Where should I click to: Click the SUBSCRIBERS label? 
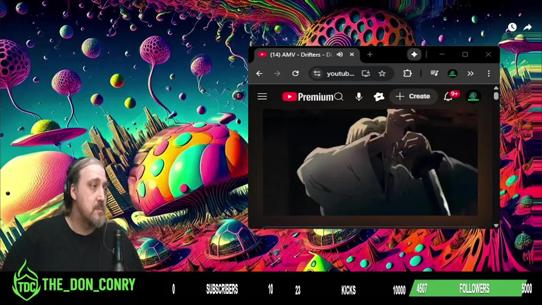222,290
